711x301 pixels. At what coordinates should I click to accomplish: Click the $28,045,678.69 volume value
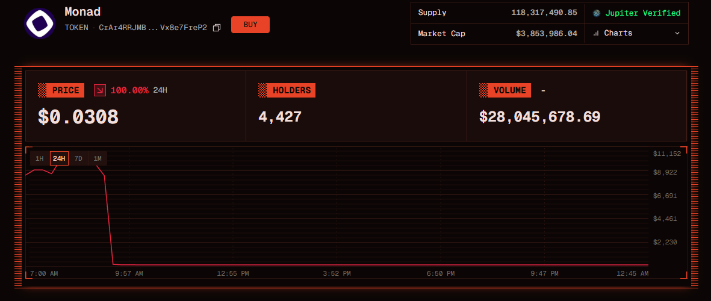click(x=539, y=117)
